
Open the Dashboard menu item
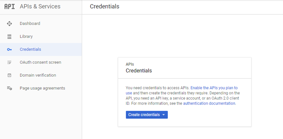[30, 24]
